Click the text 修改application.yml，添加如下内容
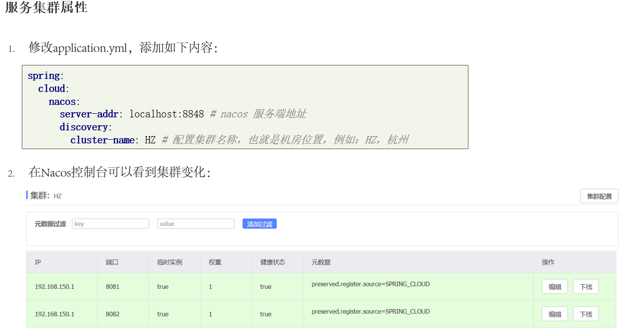628x334 pixels. pos(123,48)
